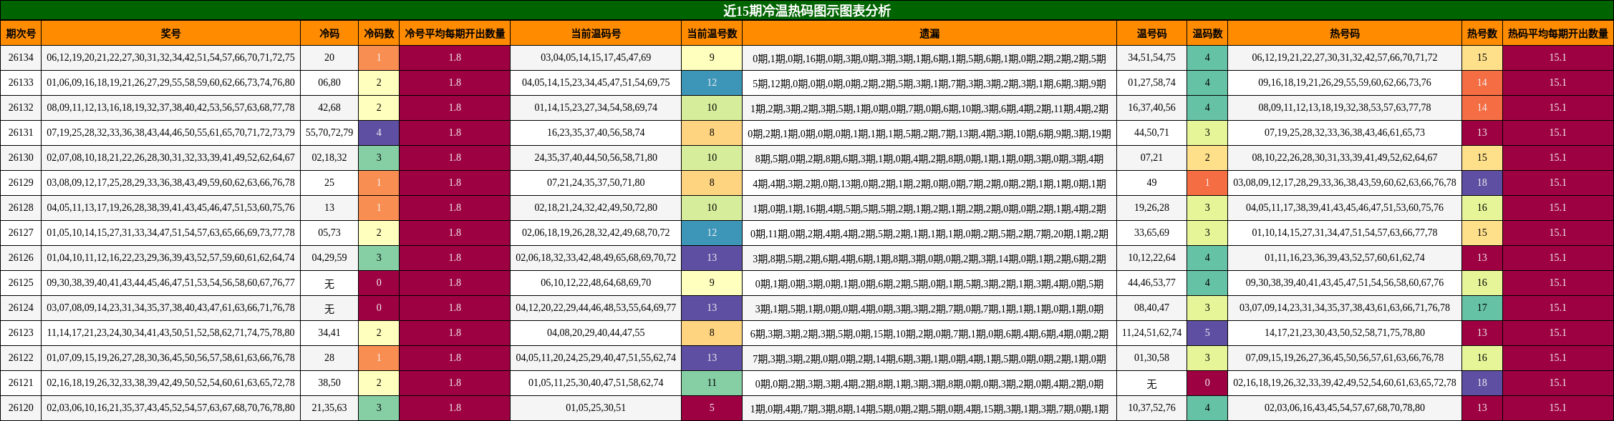
Task: Click warm number cell 16,37,40,56
Action: pyautogui.click(x=1151, y=108)
